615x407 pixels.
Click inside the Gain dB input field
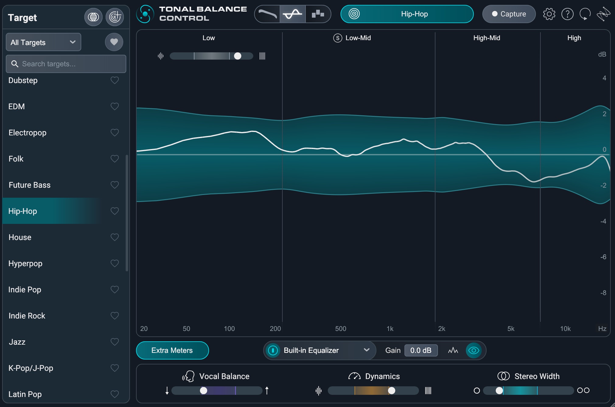(421, 350)
